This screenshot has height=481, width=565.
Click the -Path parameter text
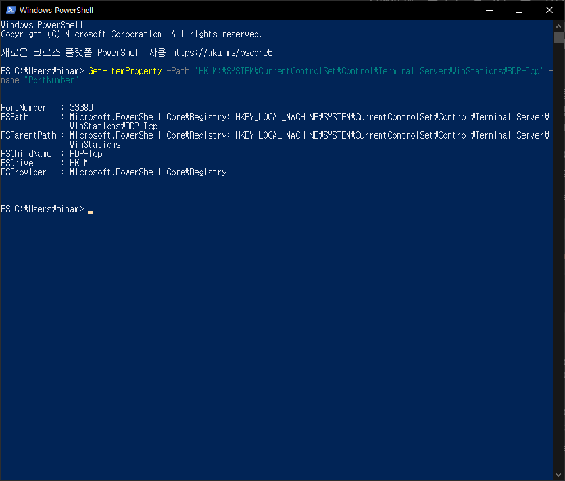coord(178,71)
